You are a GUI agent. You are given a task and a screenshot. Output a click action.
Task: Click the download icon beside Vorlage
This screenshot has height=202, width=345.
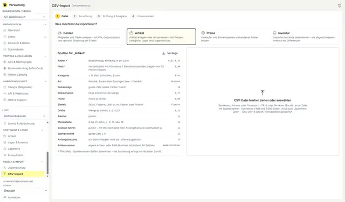pos(163,53)
